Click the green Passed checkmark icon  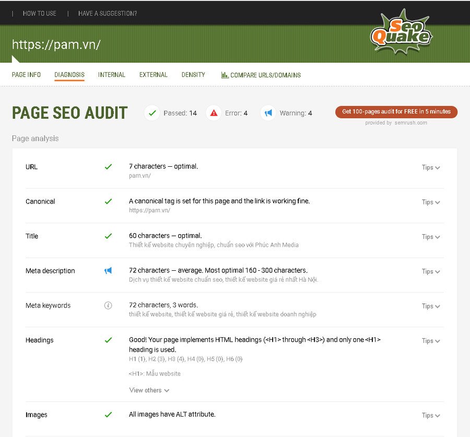[151, 112]
